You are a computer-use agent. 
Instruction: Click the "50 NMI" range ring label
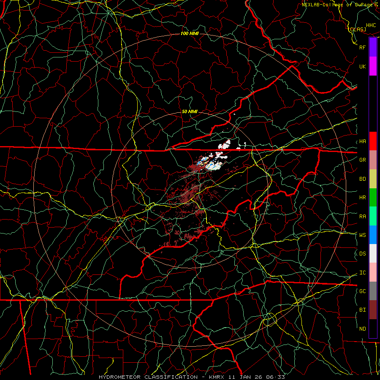[190, 112]
